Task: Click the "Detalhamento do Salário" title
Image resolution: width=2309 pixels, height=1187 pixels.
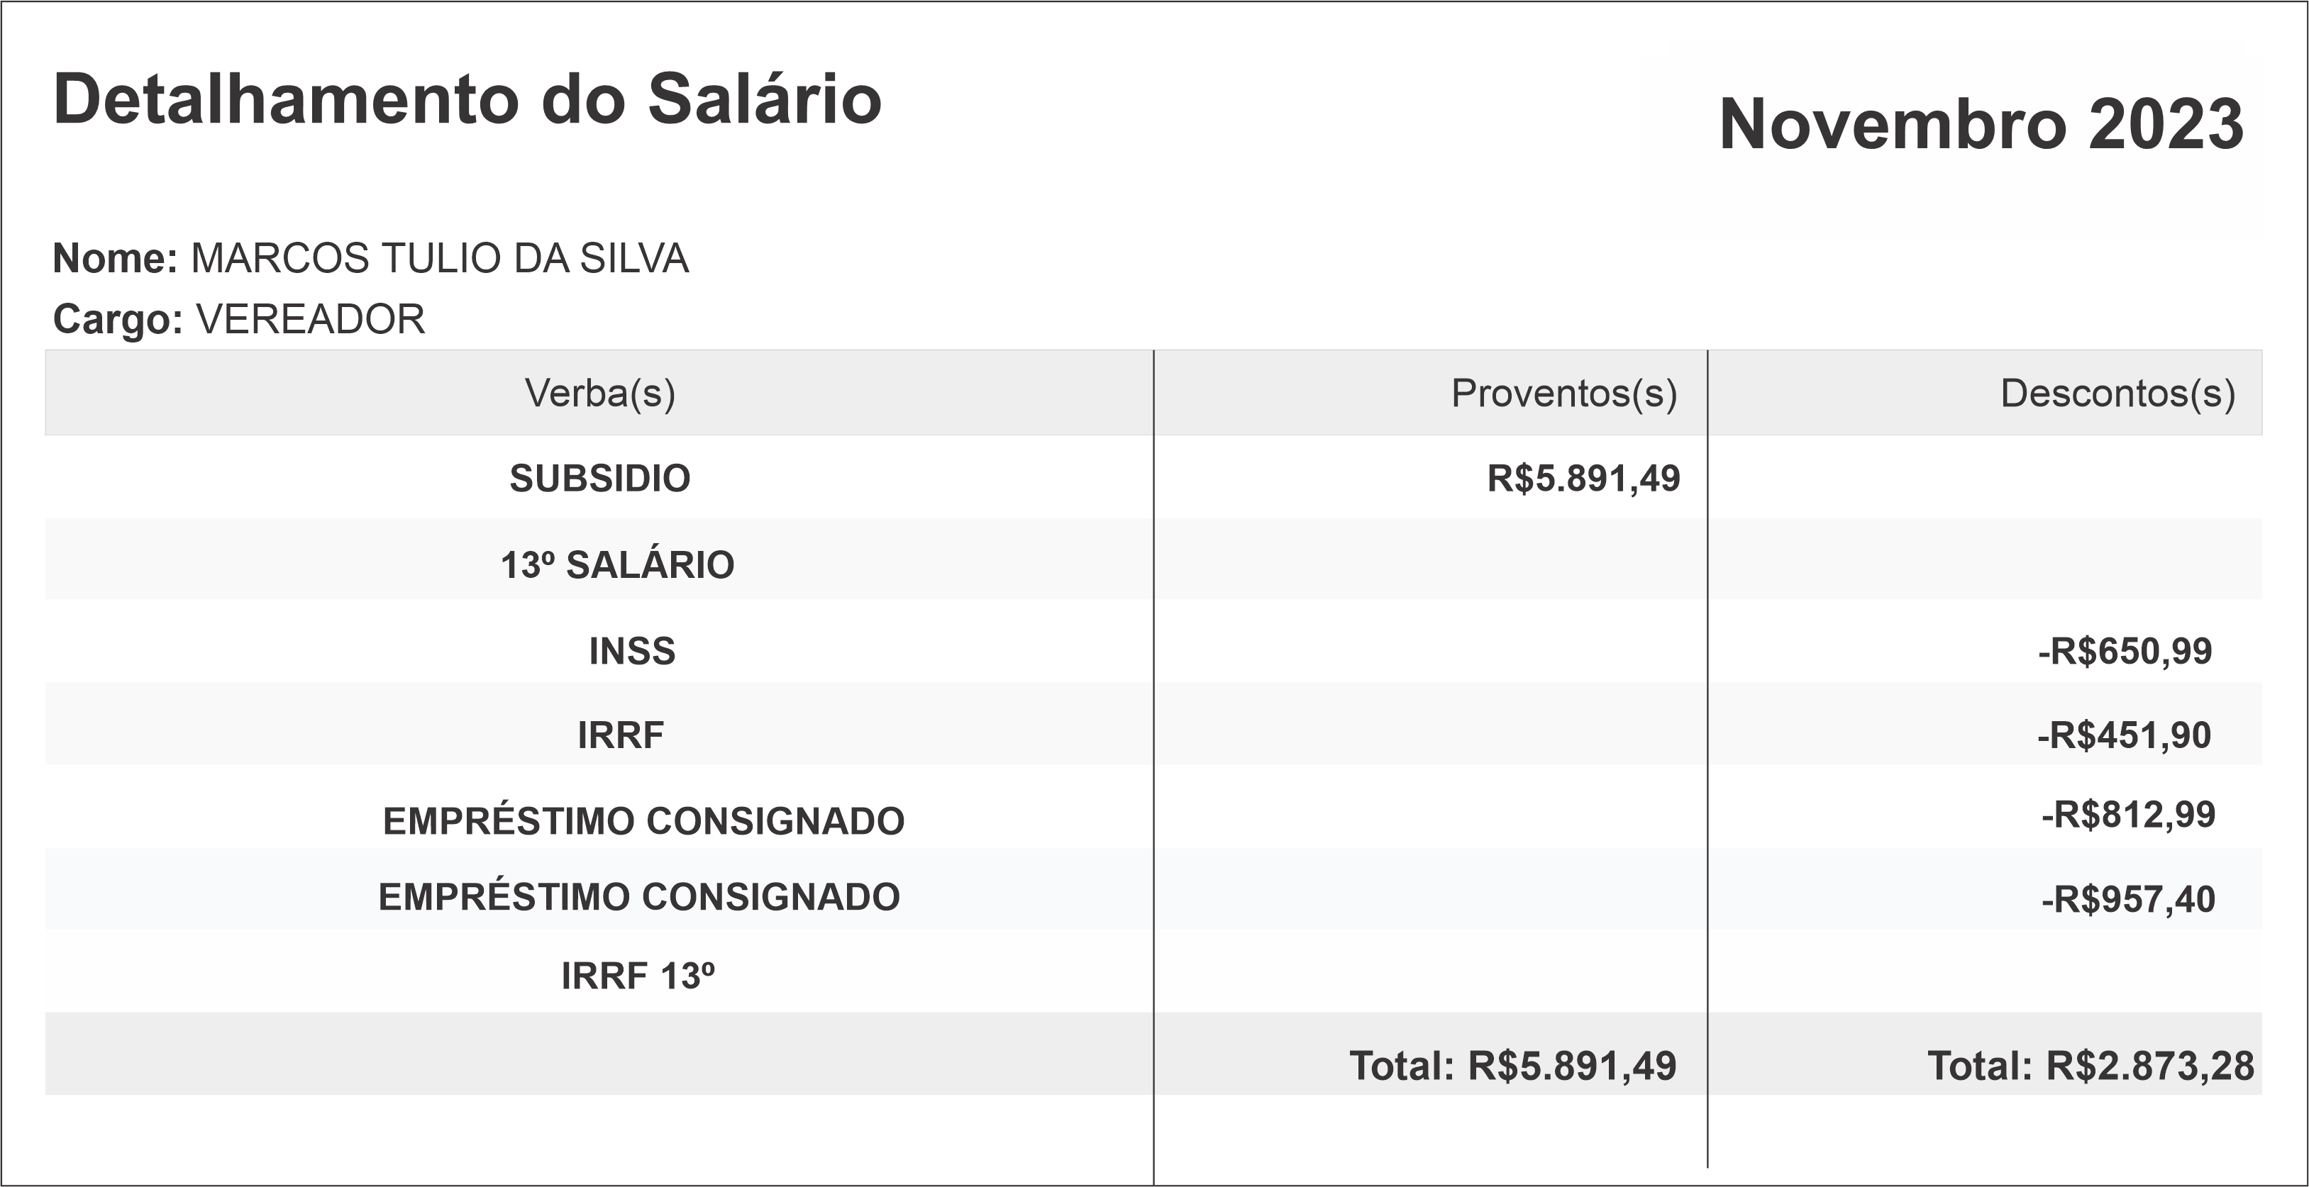Action: [x=467, y=99]
